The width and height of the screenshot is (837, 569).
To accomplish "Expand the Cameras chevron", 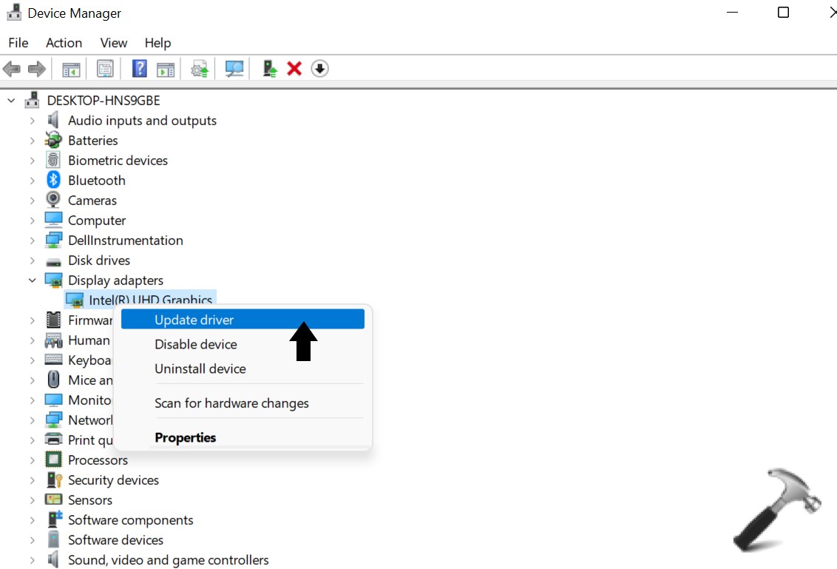I will (32, 201).
